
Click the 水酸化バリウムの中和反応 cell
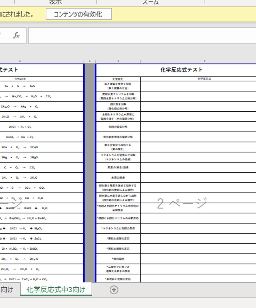click(118, 218)
